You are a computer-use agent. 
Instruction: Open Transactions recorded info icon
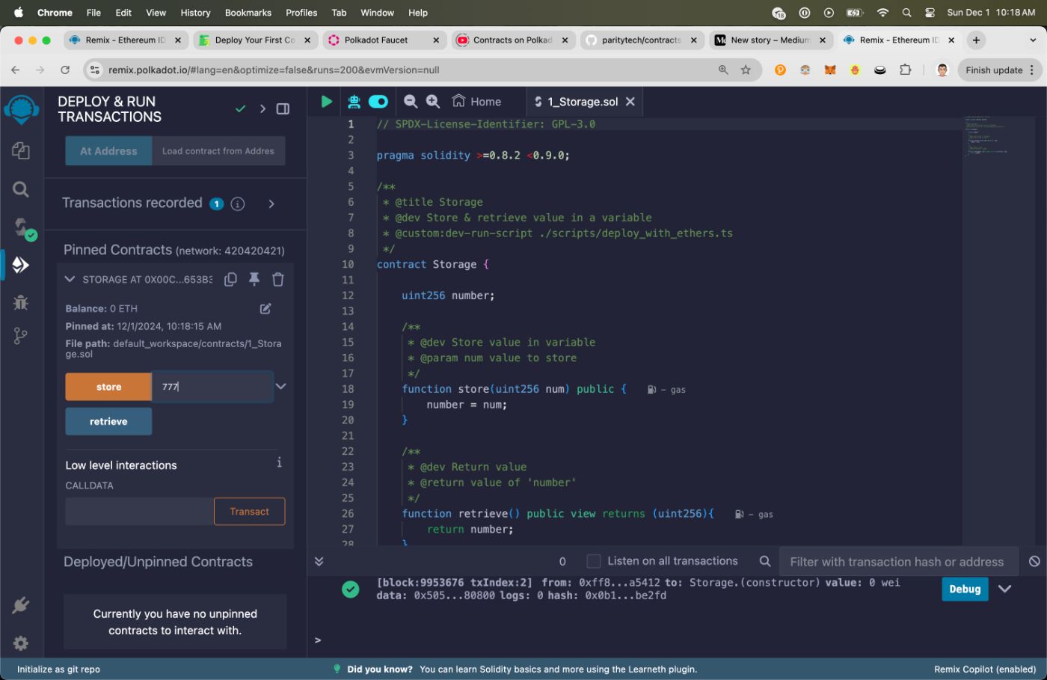tap(238, 203)
